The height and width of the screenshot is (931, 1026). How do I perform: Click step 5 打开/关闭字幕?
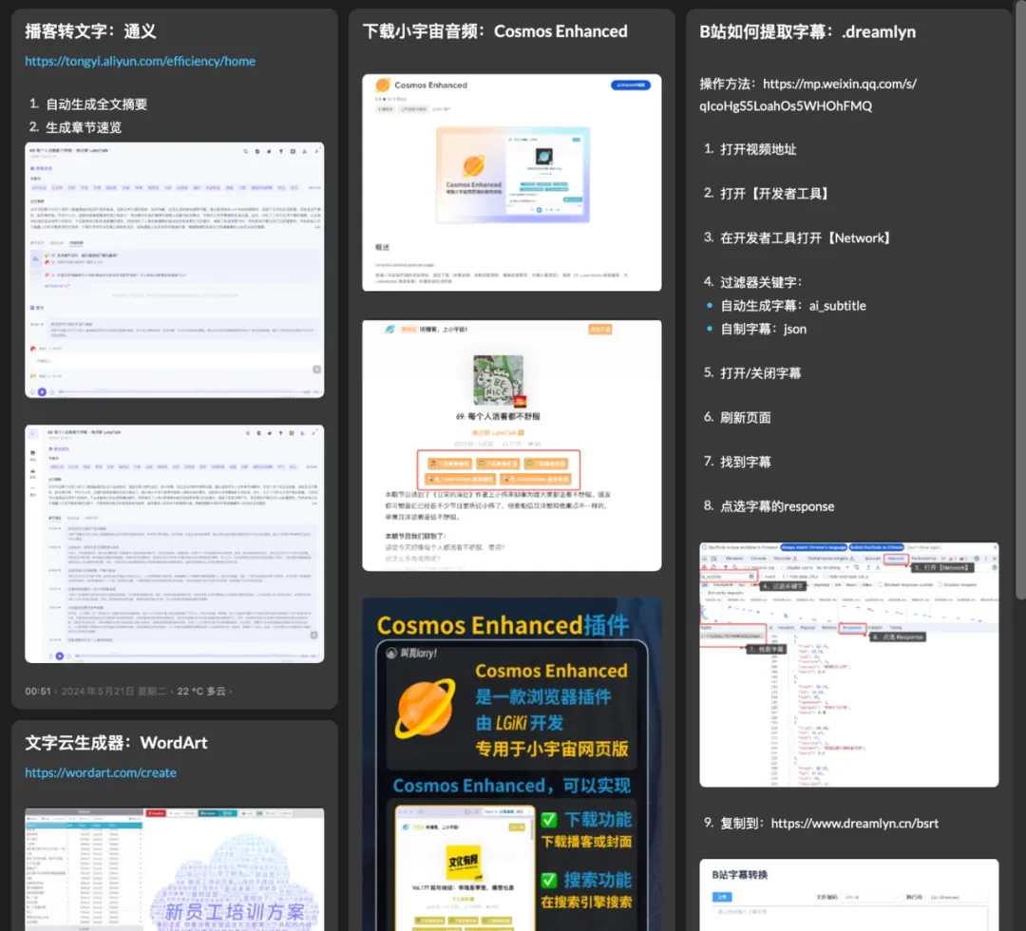[x=760, y=373]
